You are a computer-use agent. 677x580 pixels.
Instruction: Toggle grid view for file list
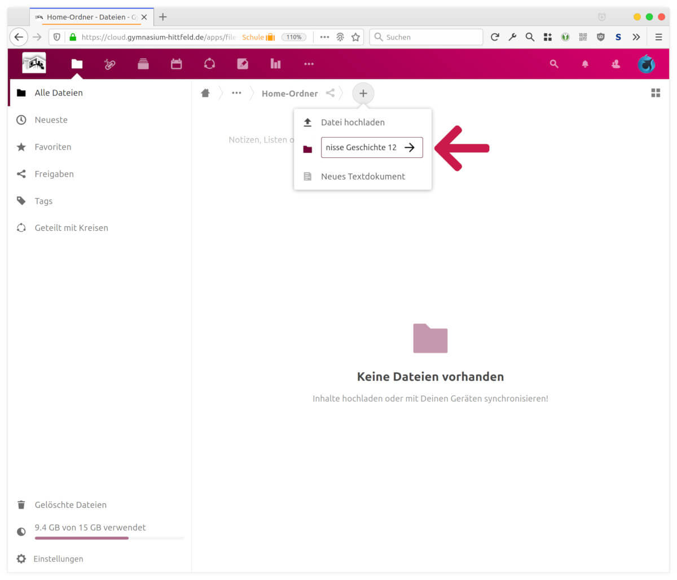(x=656, y=93)
